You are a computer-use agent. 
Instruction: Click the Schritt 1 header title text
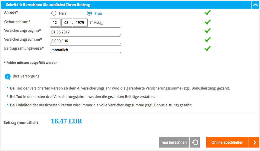tap(48, 5)
